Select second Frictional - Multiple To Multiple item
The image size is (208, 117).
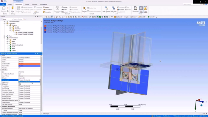point(25,34)
